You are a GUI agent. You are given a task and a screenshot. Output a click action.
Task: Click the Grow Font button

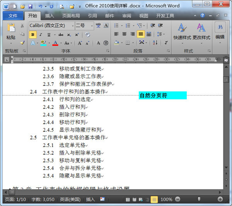[x=80, y=43]
